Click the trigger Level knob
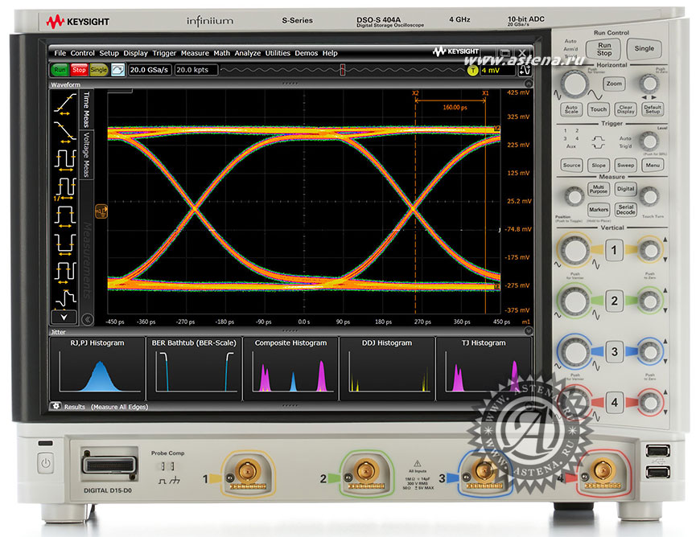Image resolution: width=700 pixels, height=537 pixels. 649,141
